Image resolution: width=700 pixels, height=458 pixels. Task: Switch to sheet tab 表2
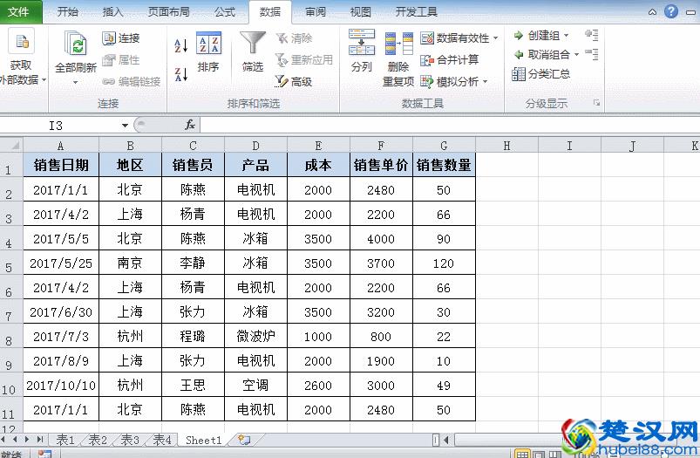[x=98, y=441]
